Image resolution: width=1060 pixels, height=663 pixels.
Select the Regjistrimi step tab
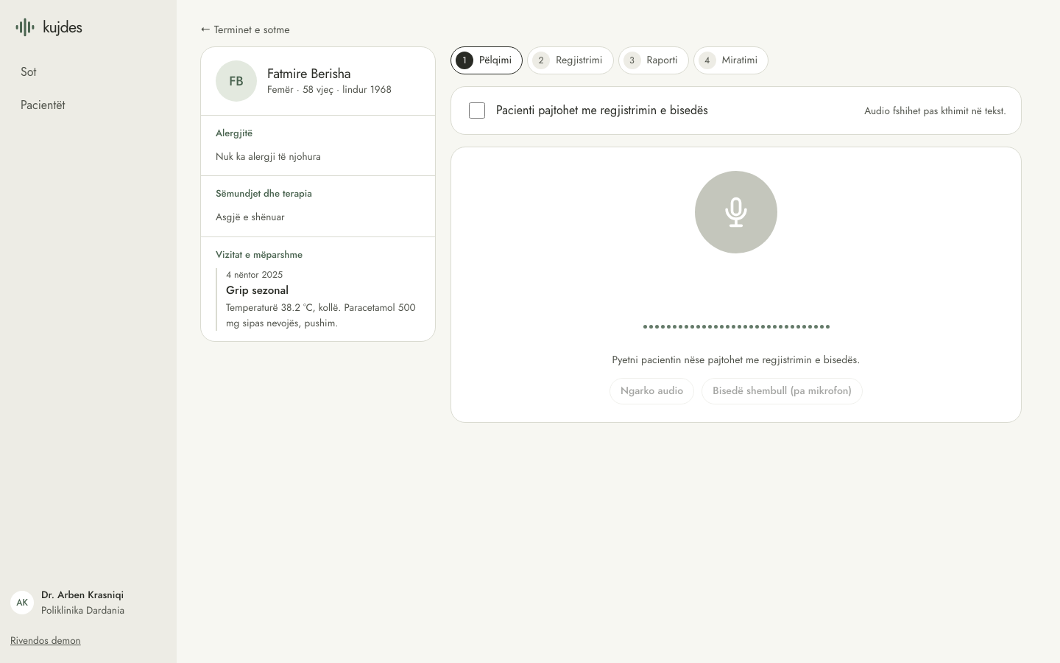[570, 60]
